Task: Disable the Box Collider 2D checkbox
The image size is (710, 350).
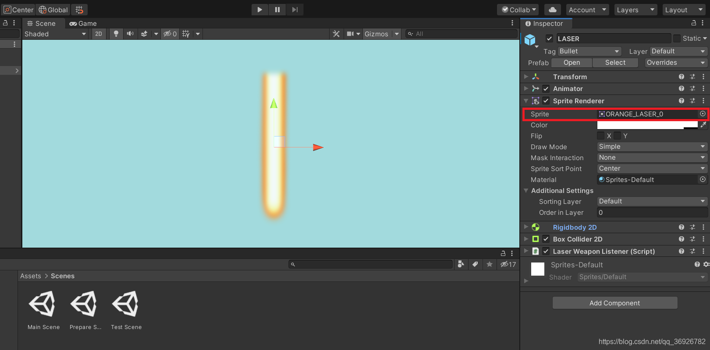Action: point(546,239)
